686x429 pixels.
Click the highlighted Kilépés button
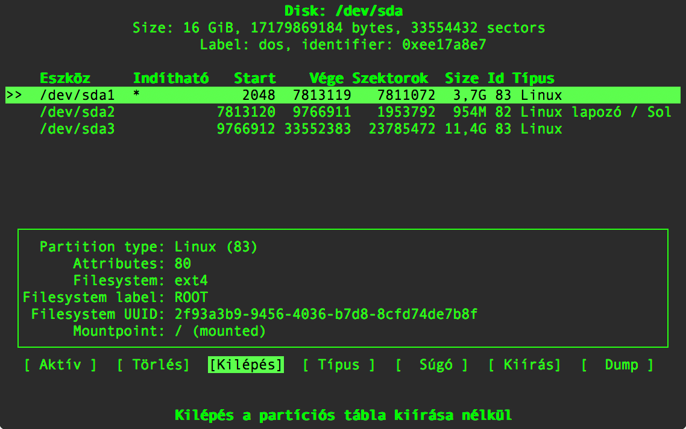[x=246, y=365]
